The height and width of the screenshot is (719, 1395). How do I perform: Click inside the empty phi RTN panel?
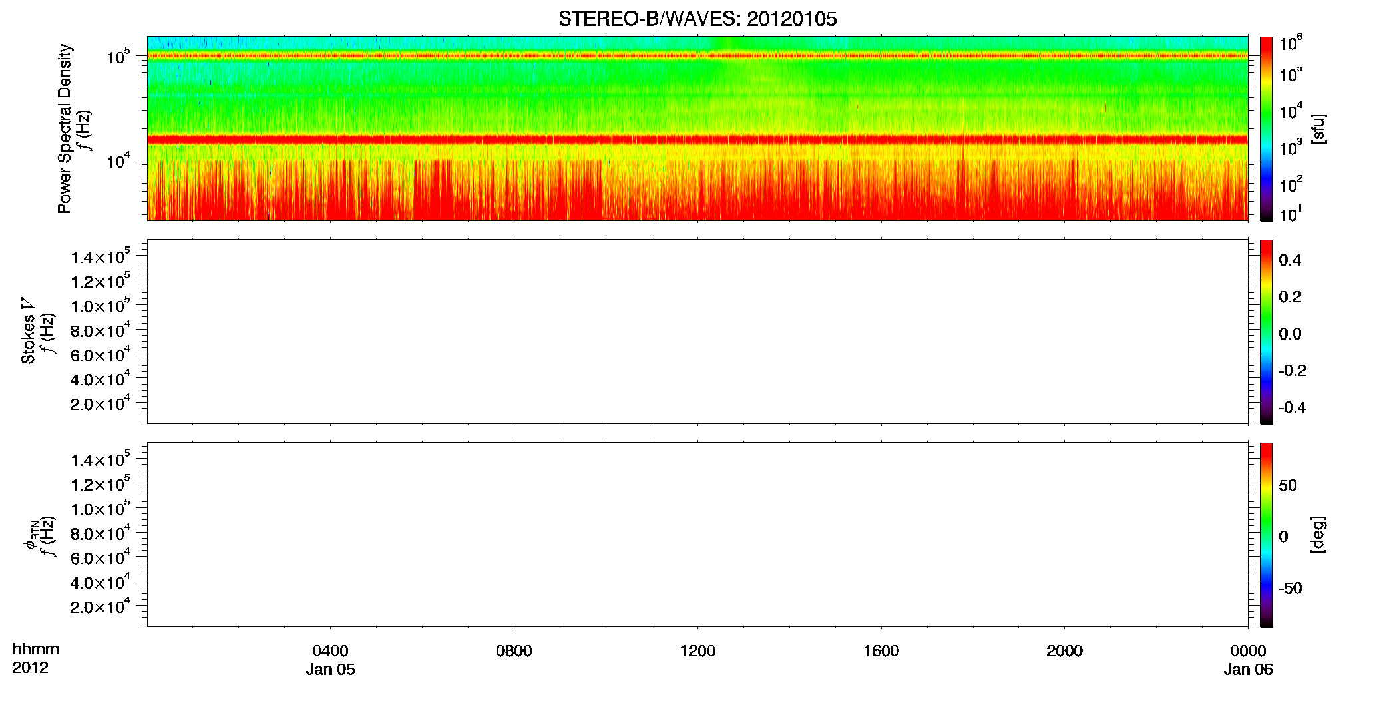(697, 535)
